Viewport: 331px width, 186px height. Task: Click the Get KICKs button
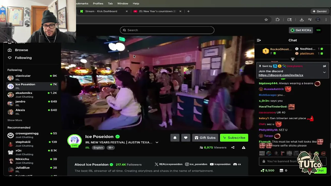pos(301,30)
